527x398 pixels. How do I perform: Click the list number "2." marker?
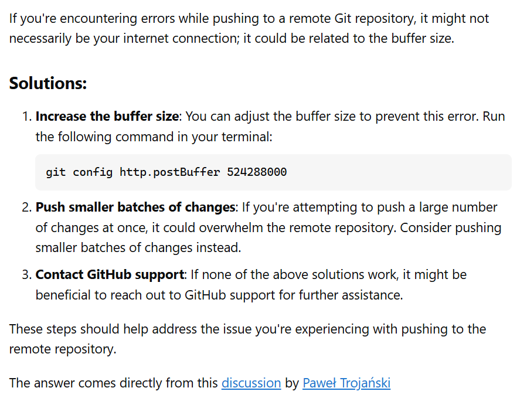[x=27, y=207]
